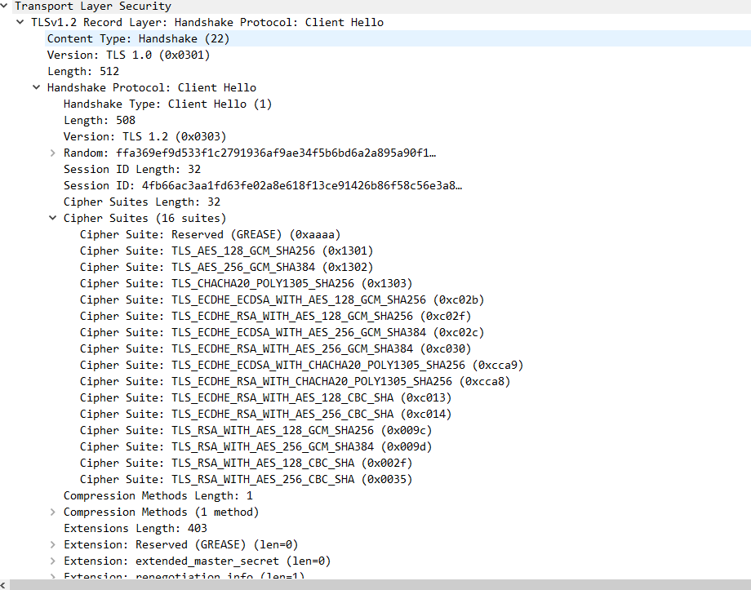Select TLS_AES_128_GCM_SHA256 (0x1301) cipher suite

point(227,251)
